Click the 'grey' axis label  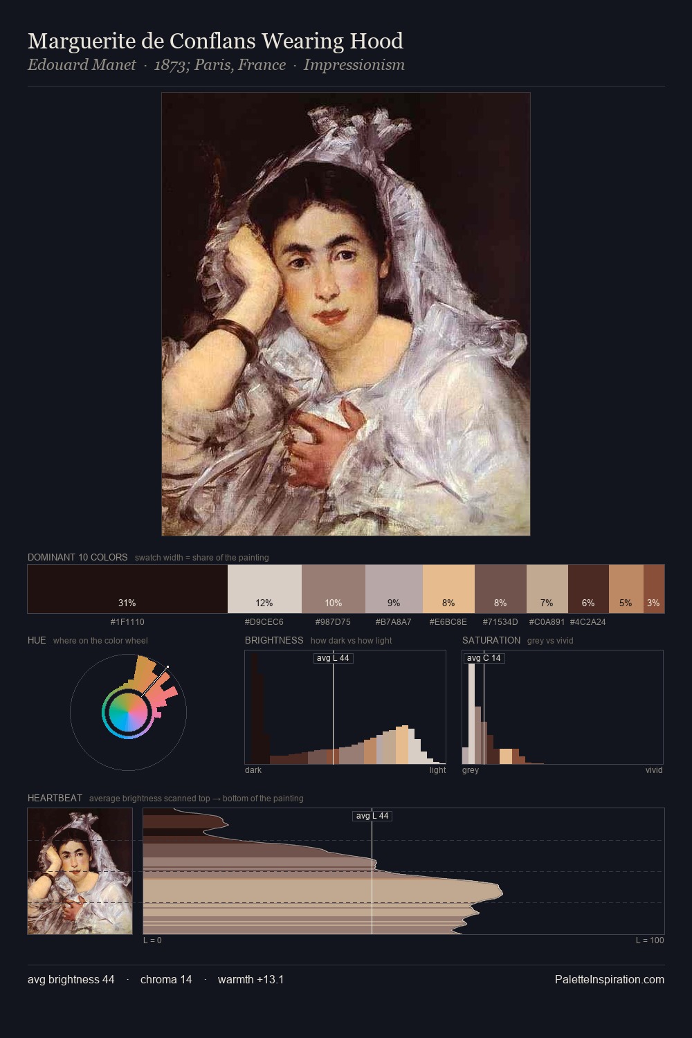click(x=471, y=770)
